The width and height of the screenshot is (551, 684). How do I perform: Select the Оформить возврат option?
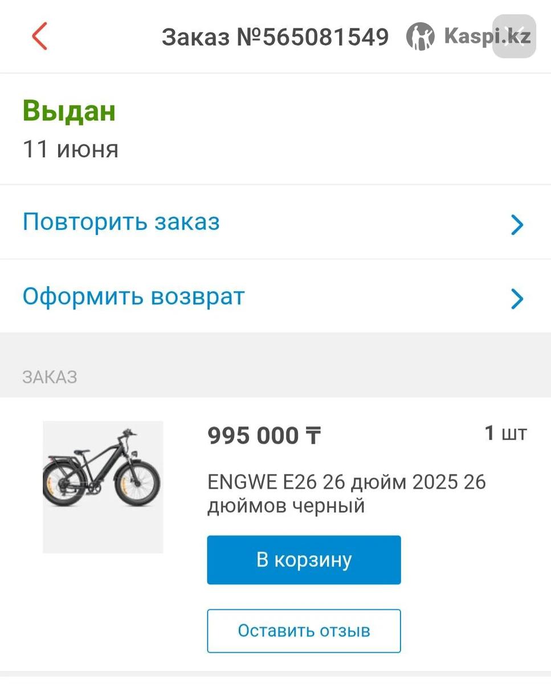(x=133, y=296)
